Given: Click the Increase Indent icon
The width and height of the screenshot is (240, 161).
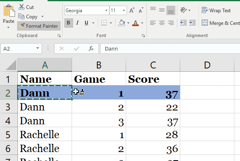Looking at the screenshot, I should 192,23.
